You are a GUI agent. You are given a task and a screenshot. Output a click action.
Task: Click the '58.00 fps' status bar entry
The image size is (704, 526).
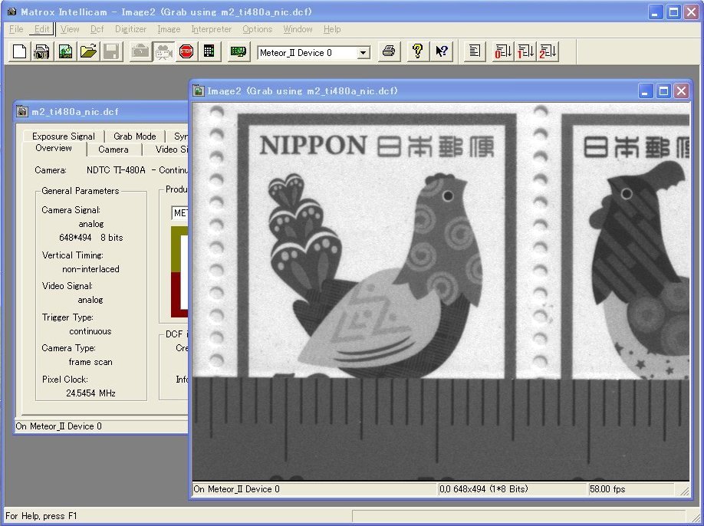(x=607, y=489)
